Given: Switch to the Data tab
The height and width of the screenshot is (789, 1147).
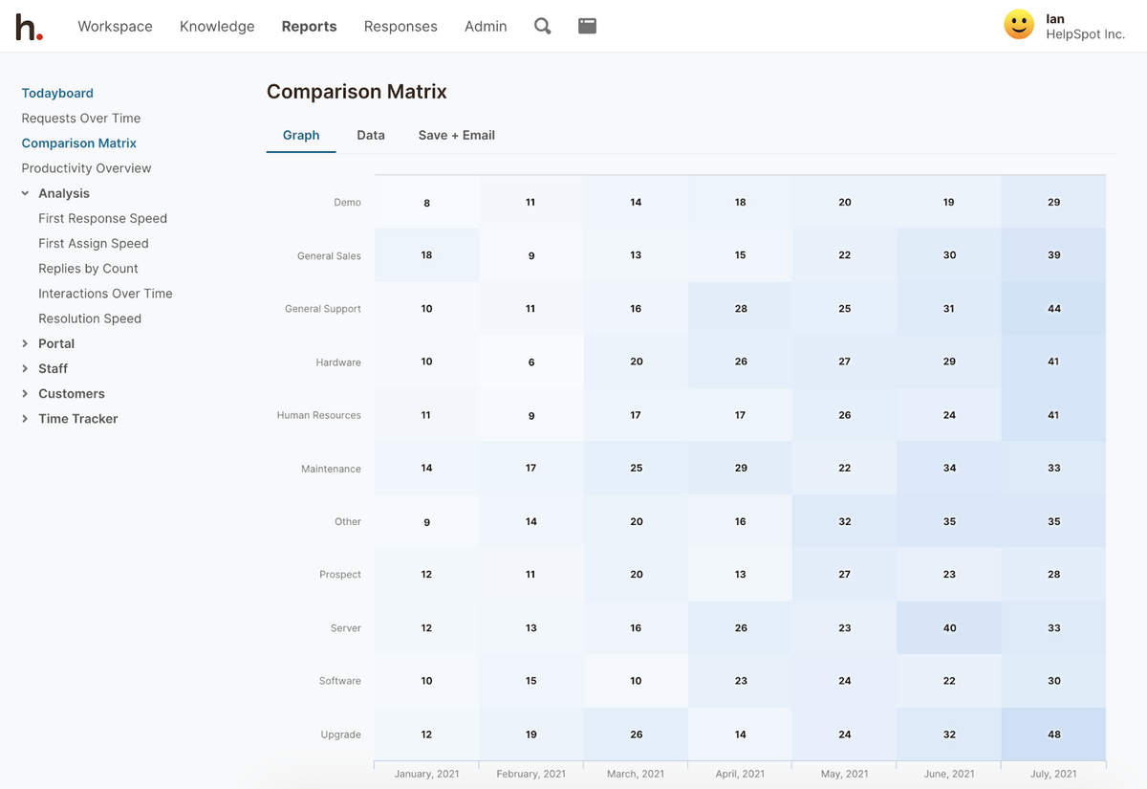Looking at the screenshot, I should click(x=371, y=135).
